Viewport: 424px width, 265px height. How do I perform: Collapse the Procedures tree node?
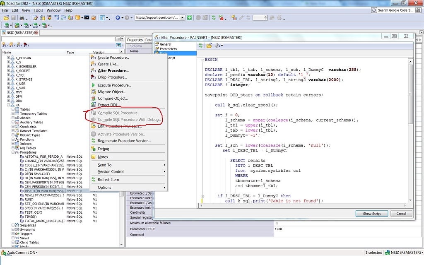(x=13, y=152)
